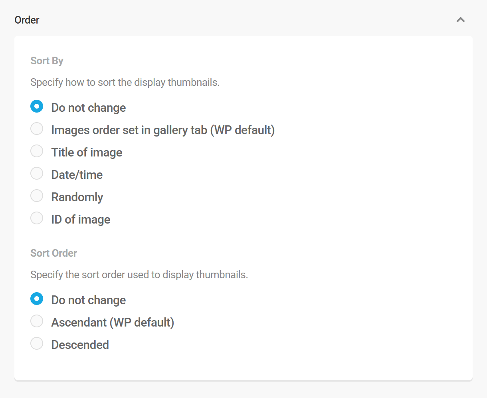487x398 pixels.
Task: Click the 'Ascendant (WP default)' text label
Action: point(112,322)
